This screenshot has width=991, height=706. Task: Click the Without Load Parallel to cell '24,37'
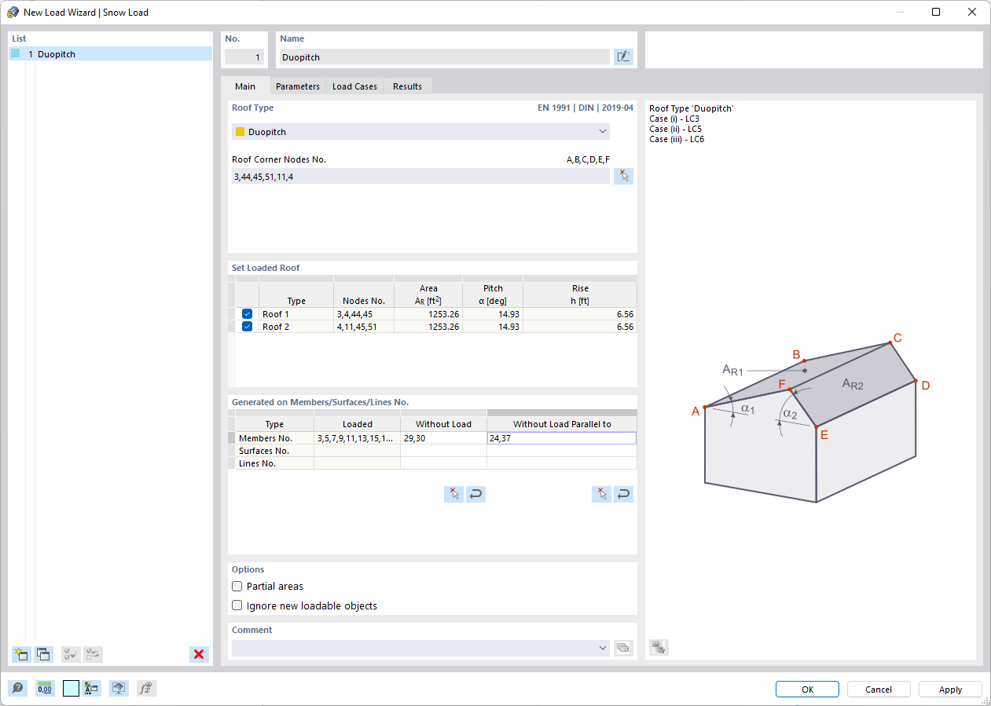(561, 438)
